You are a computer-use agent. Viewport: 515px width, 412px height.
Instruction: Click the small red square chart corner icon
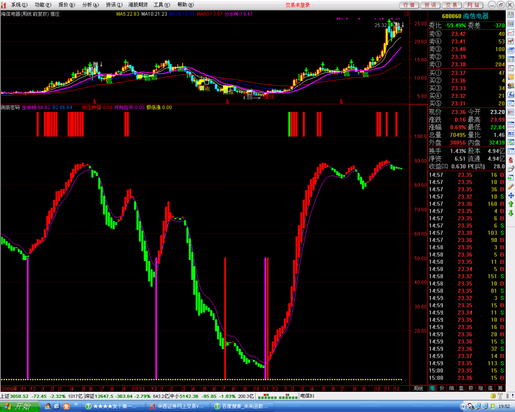click(407, 14)
